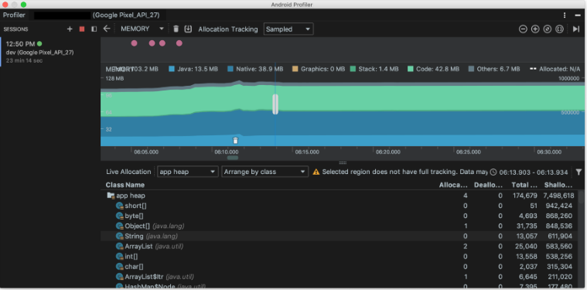Click the garbage collection marker on the timeline

235,141
